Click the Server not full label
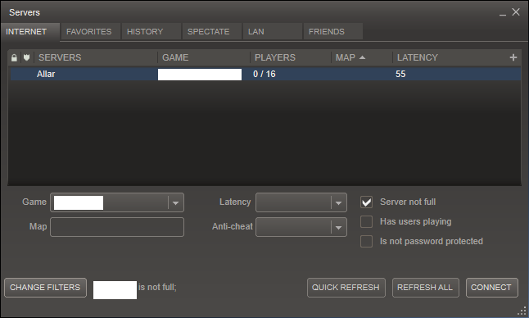This screenshot has height=318, width=529. coord(408,202)
